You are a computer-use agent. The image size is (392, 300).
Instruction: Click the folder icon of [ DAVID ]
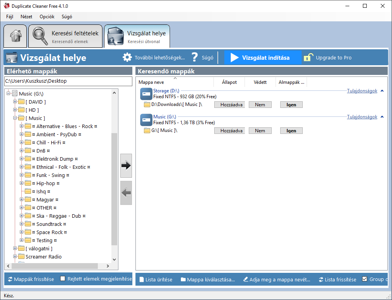click(x=21, y=102)
